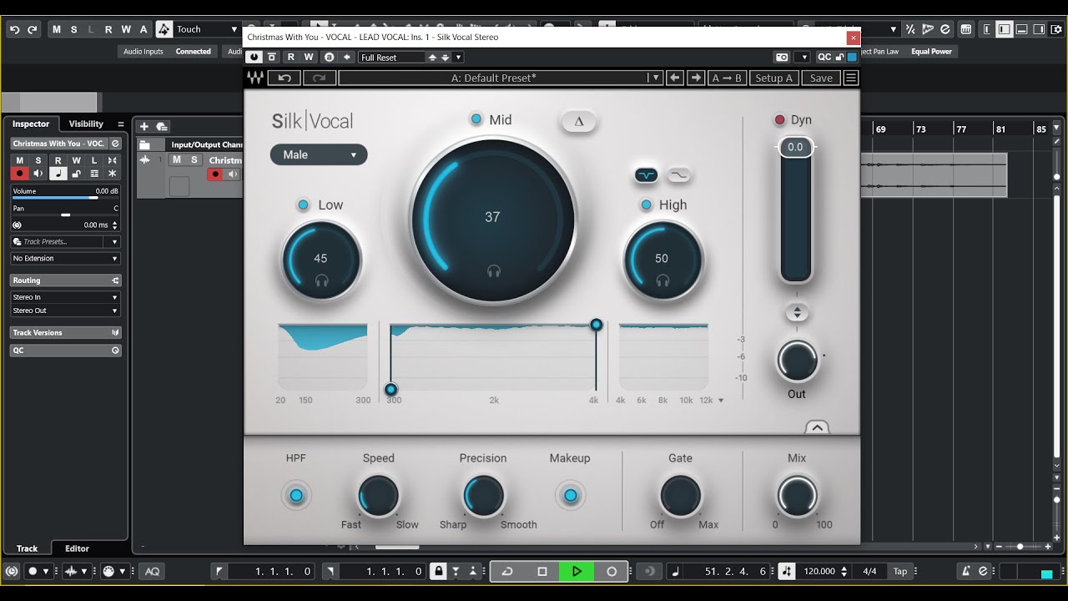This screenshot has width=1068, height=601.
Task: Open track presets icon beside add track
Action: (x=162, y=126)
